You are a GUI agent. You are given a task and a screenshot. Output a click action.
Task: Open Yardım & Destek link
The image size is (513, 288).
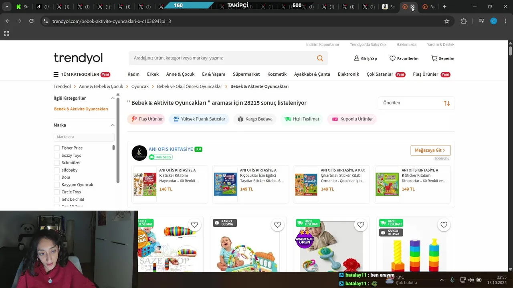tap(441, 45)
